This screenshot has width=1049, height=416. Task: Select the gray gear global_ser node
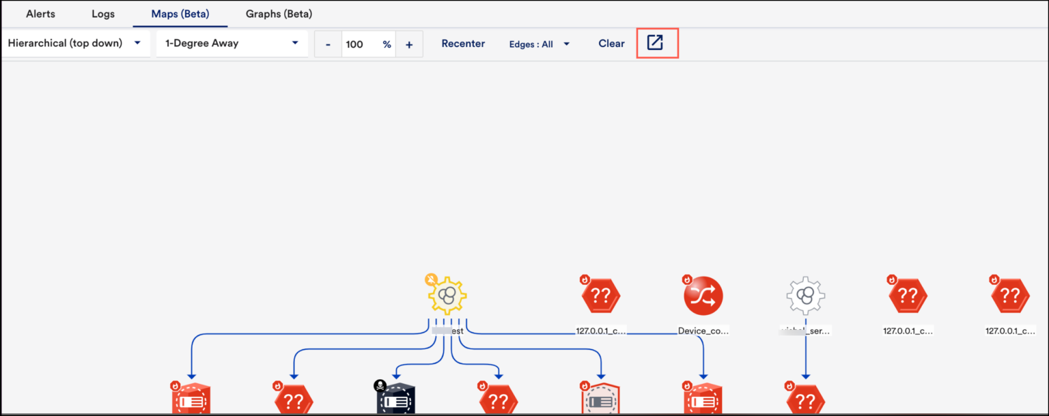[806, 296]
